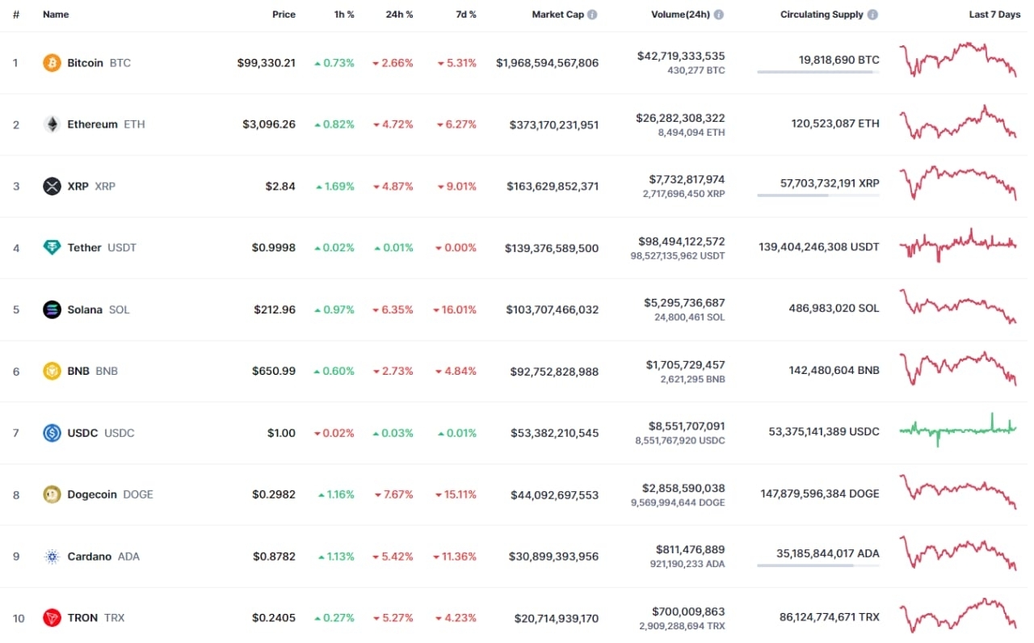Click the Bitcoin coin logo icon
Screen dimensions: 1034x643
[x=52, y=63]
